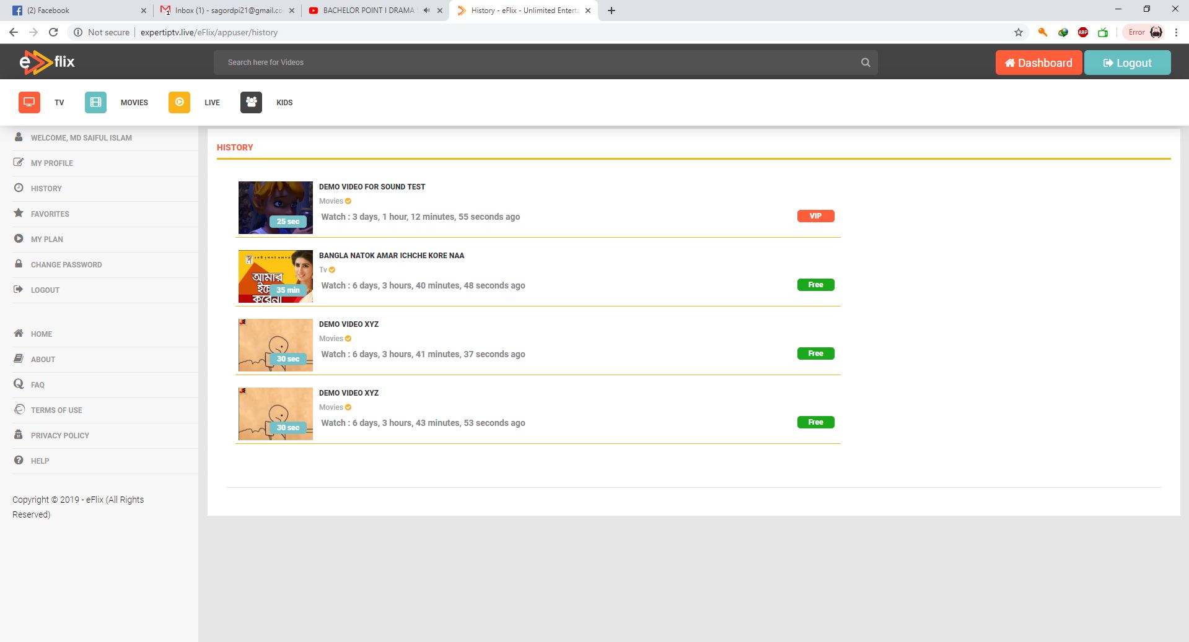Click the Change Password lock icon
Screen dimensions: 1189x642
(19, 264)
